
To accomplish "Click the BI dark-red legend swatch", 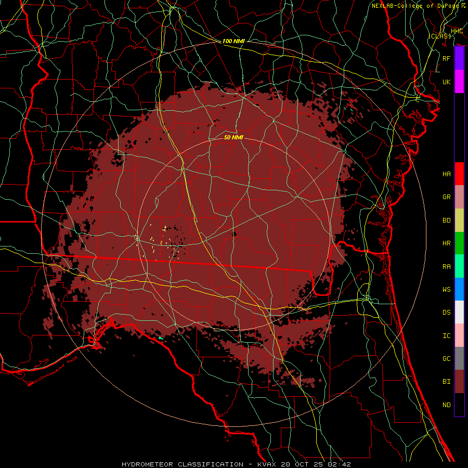I will pyautogui.click(x=459, y=382).
